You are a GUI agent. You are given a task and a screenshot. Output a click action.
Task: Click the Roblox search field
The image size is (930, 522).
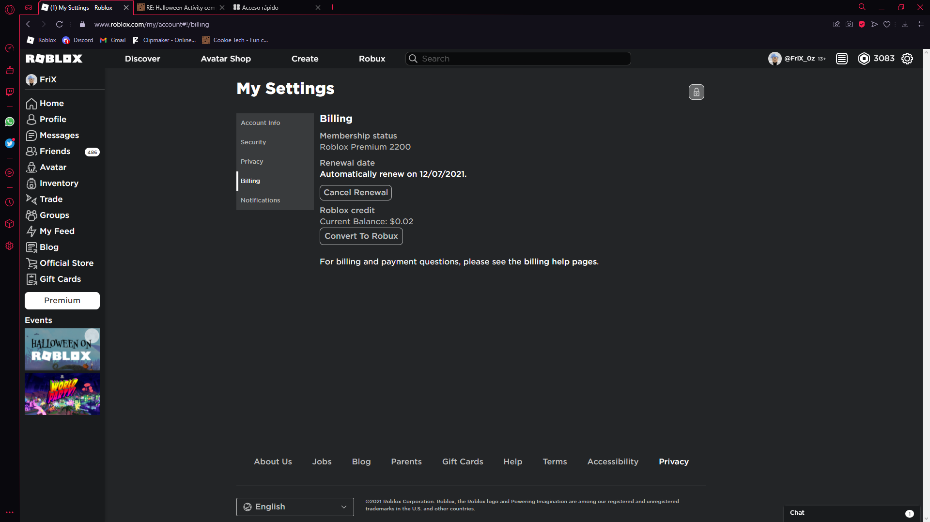pos(518,59)
